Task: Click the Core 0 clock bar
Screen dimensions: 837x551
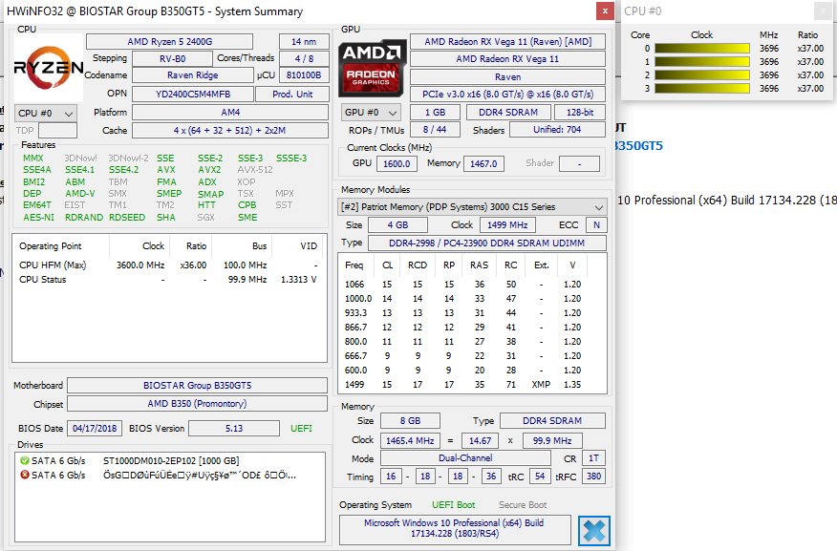Action: 701,48
